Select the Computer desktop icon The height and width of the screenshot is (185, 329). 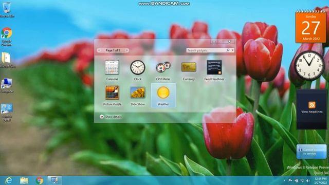(x=7, y=85)
